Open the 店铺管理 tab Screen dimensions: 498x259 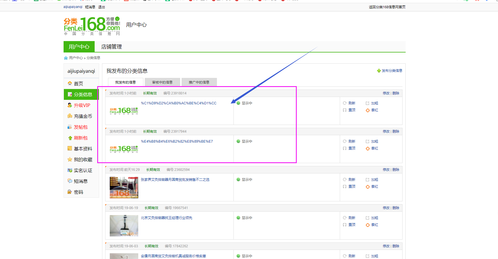(x=111, y=47)
